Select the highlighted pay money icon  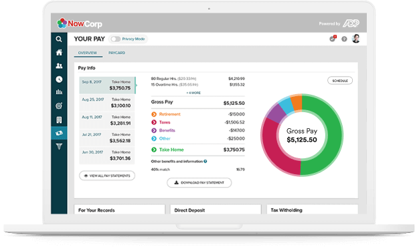pos(59,133)
